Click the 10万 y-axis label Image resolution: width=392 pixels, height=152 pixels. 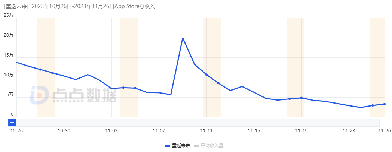(8, 75)
